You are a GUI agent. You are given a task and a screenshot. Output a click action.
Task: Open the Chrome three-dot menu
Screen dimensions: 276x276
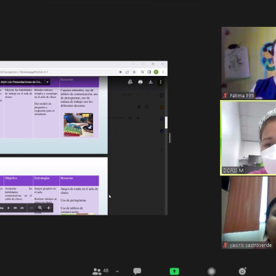pos(163,72)
